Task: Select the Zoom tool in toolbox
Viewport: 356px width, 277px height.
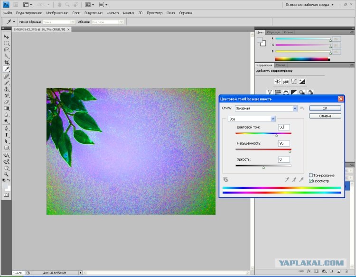Action: point(6,174)
